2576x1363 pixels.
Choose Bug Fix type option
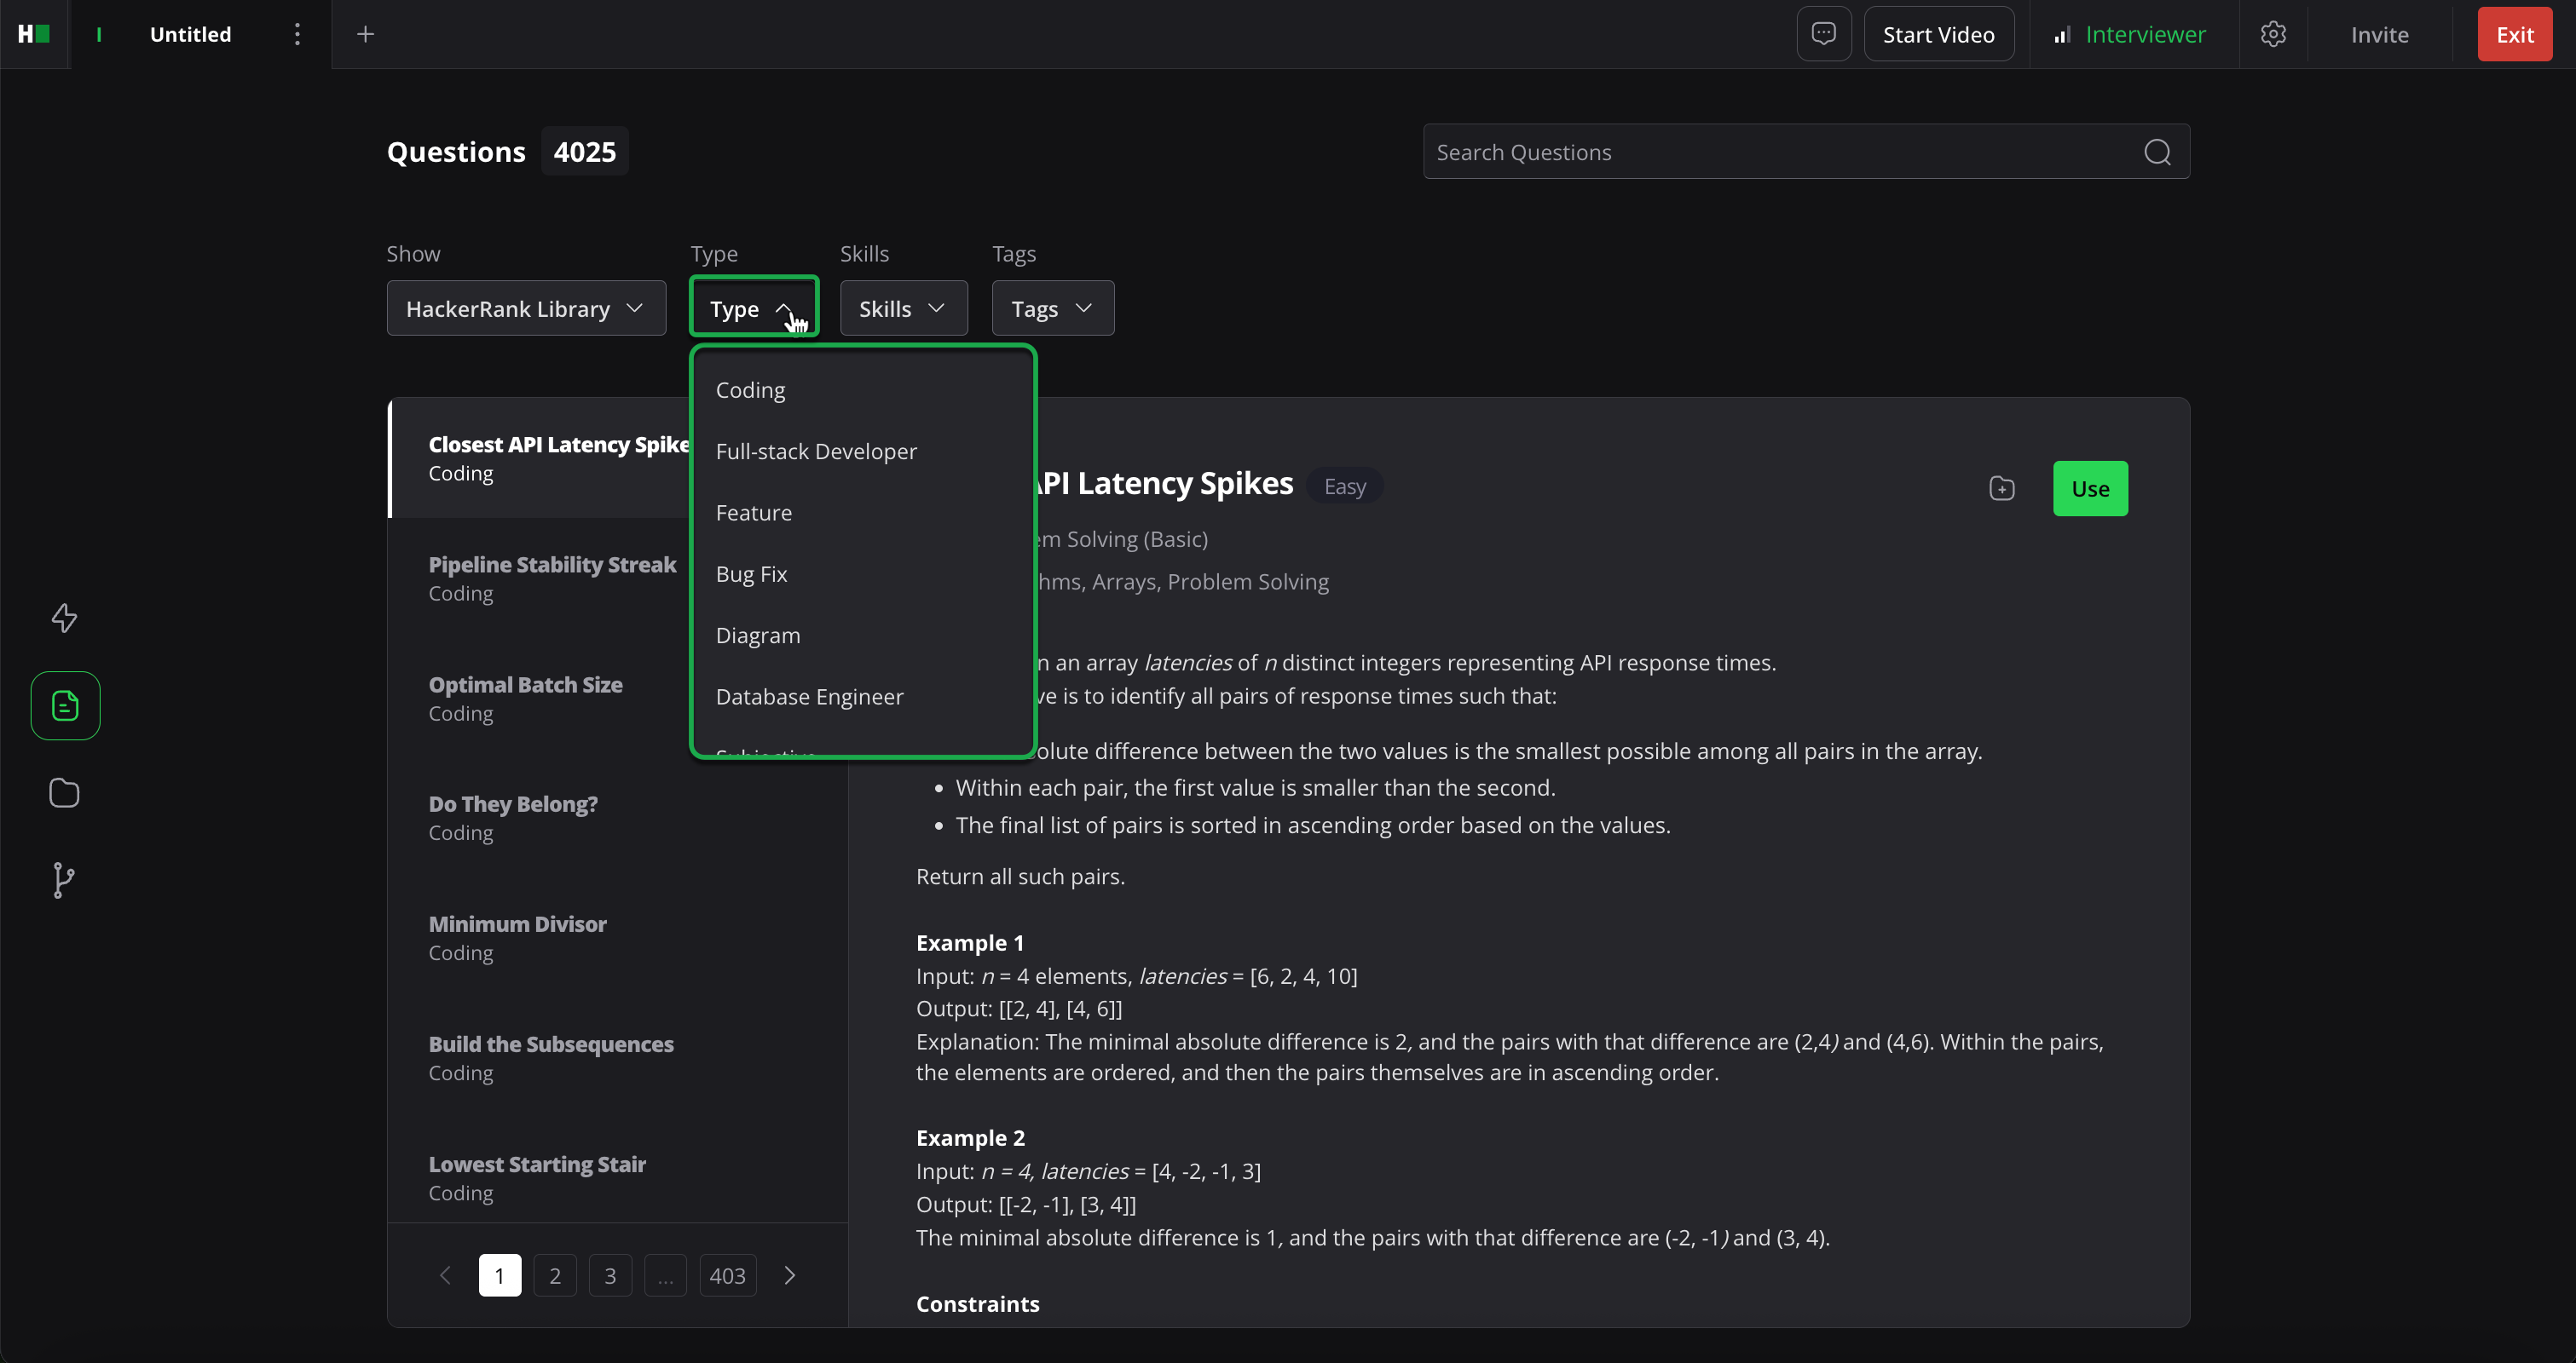751,574
